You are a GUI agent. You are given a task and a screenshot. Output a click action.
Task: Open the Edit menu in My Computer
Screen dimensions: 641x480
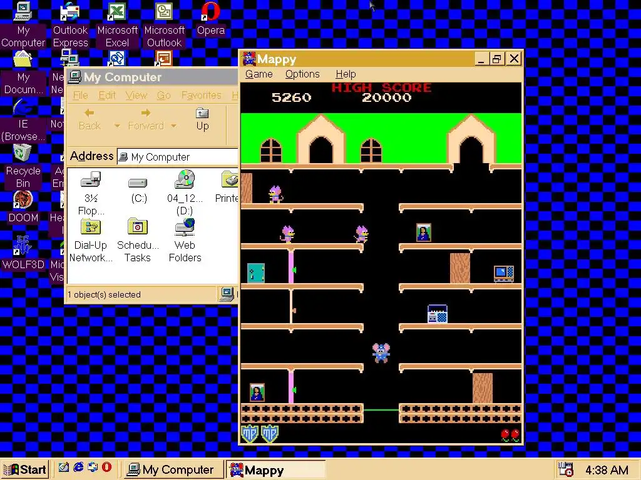pos(106,96)
